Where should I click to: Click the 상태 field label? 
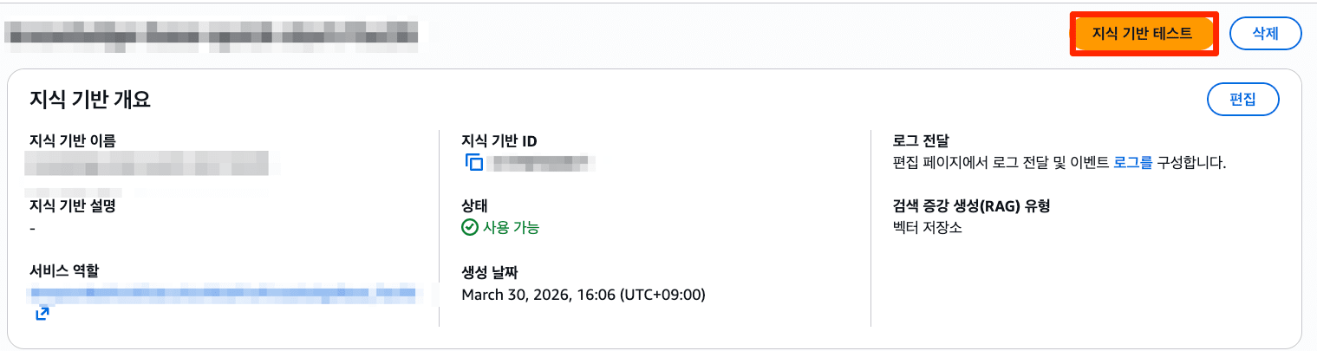tap(474, 205)
